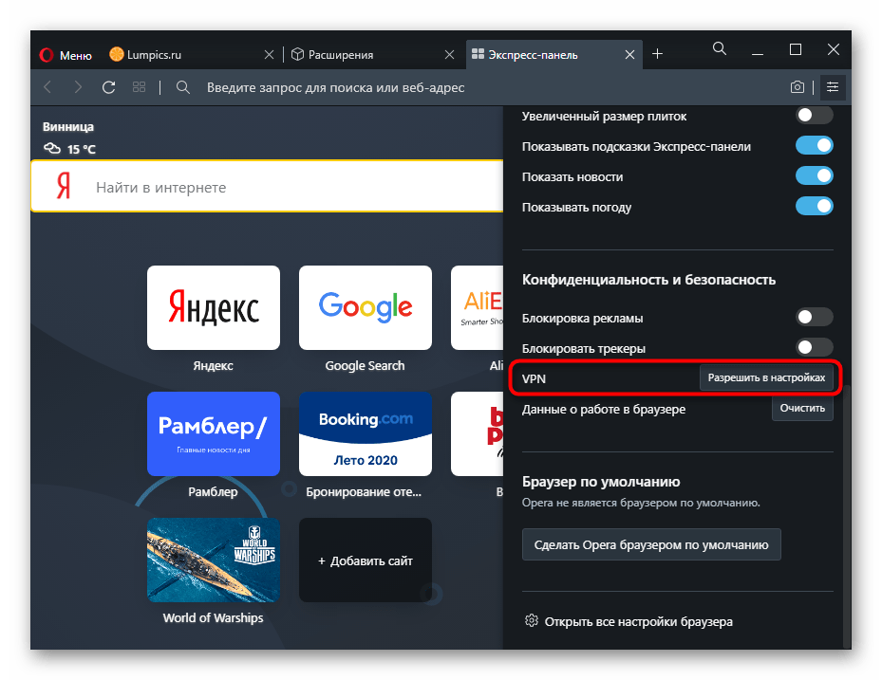882x680 pixels.
Task: Switch to the Расширения tab
Action: 372,54
